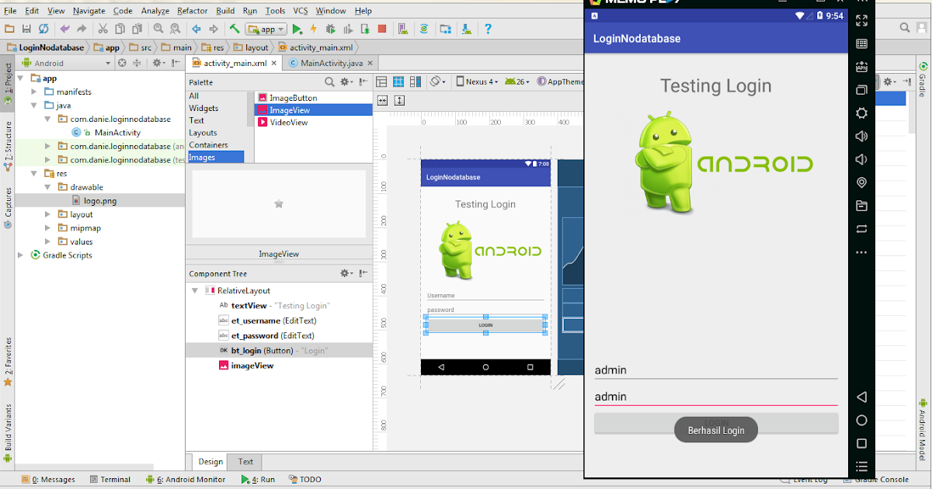Toggle the Build Variants side tab
This screenshot has width=932, height=489.
pos(8,432)
